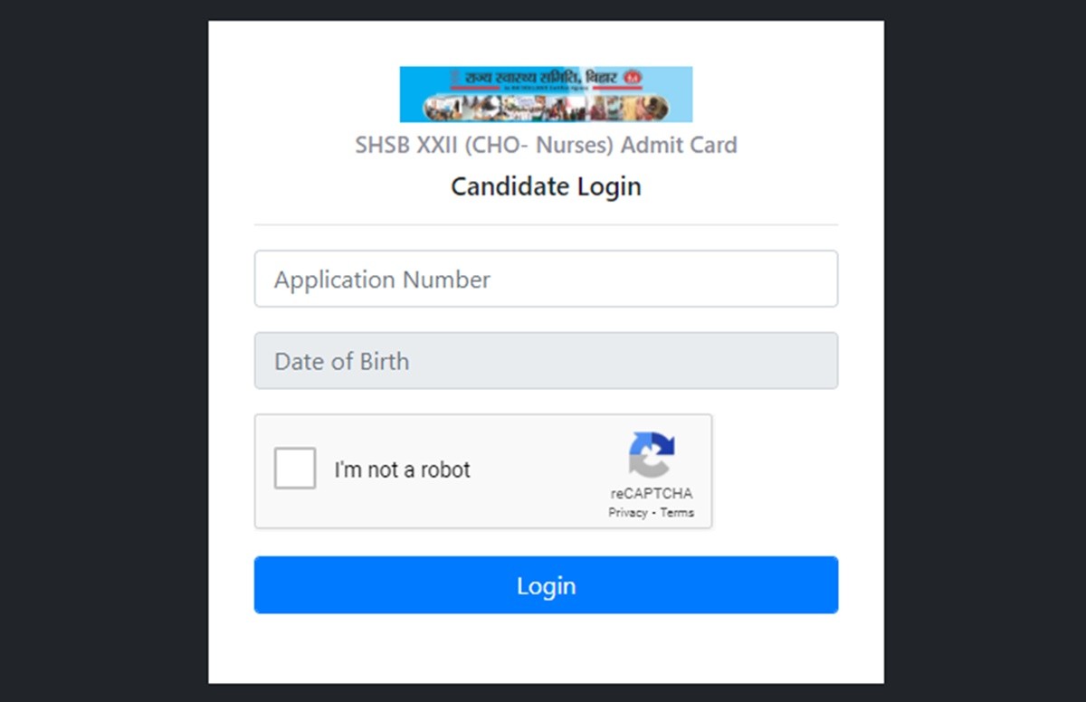The width and height of the screenshot is (1086, 702).
Task: Click the divider line under Candidate Login
Action: [x=546, y=224]
